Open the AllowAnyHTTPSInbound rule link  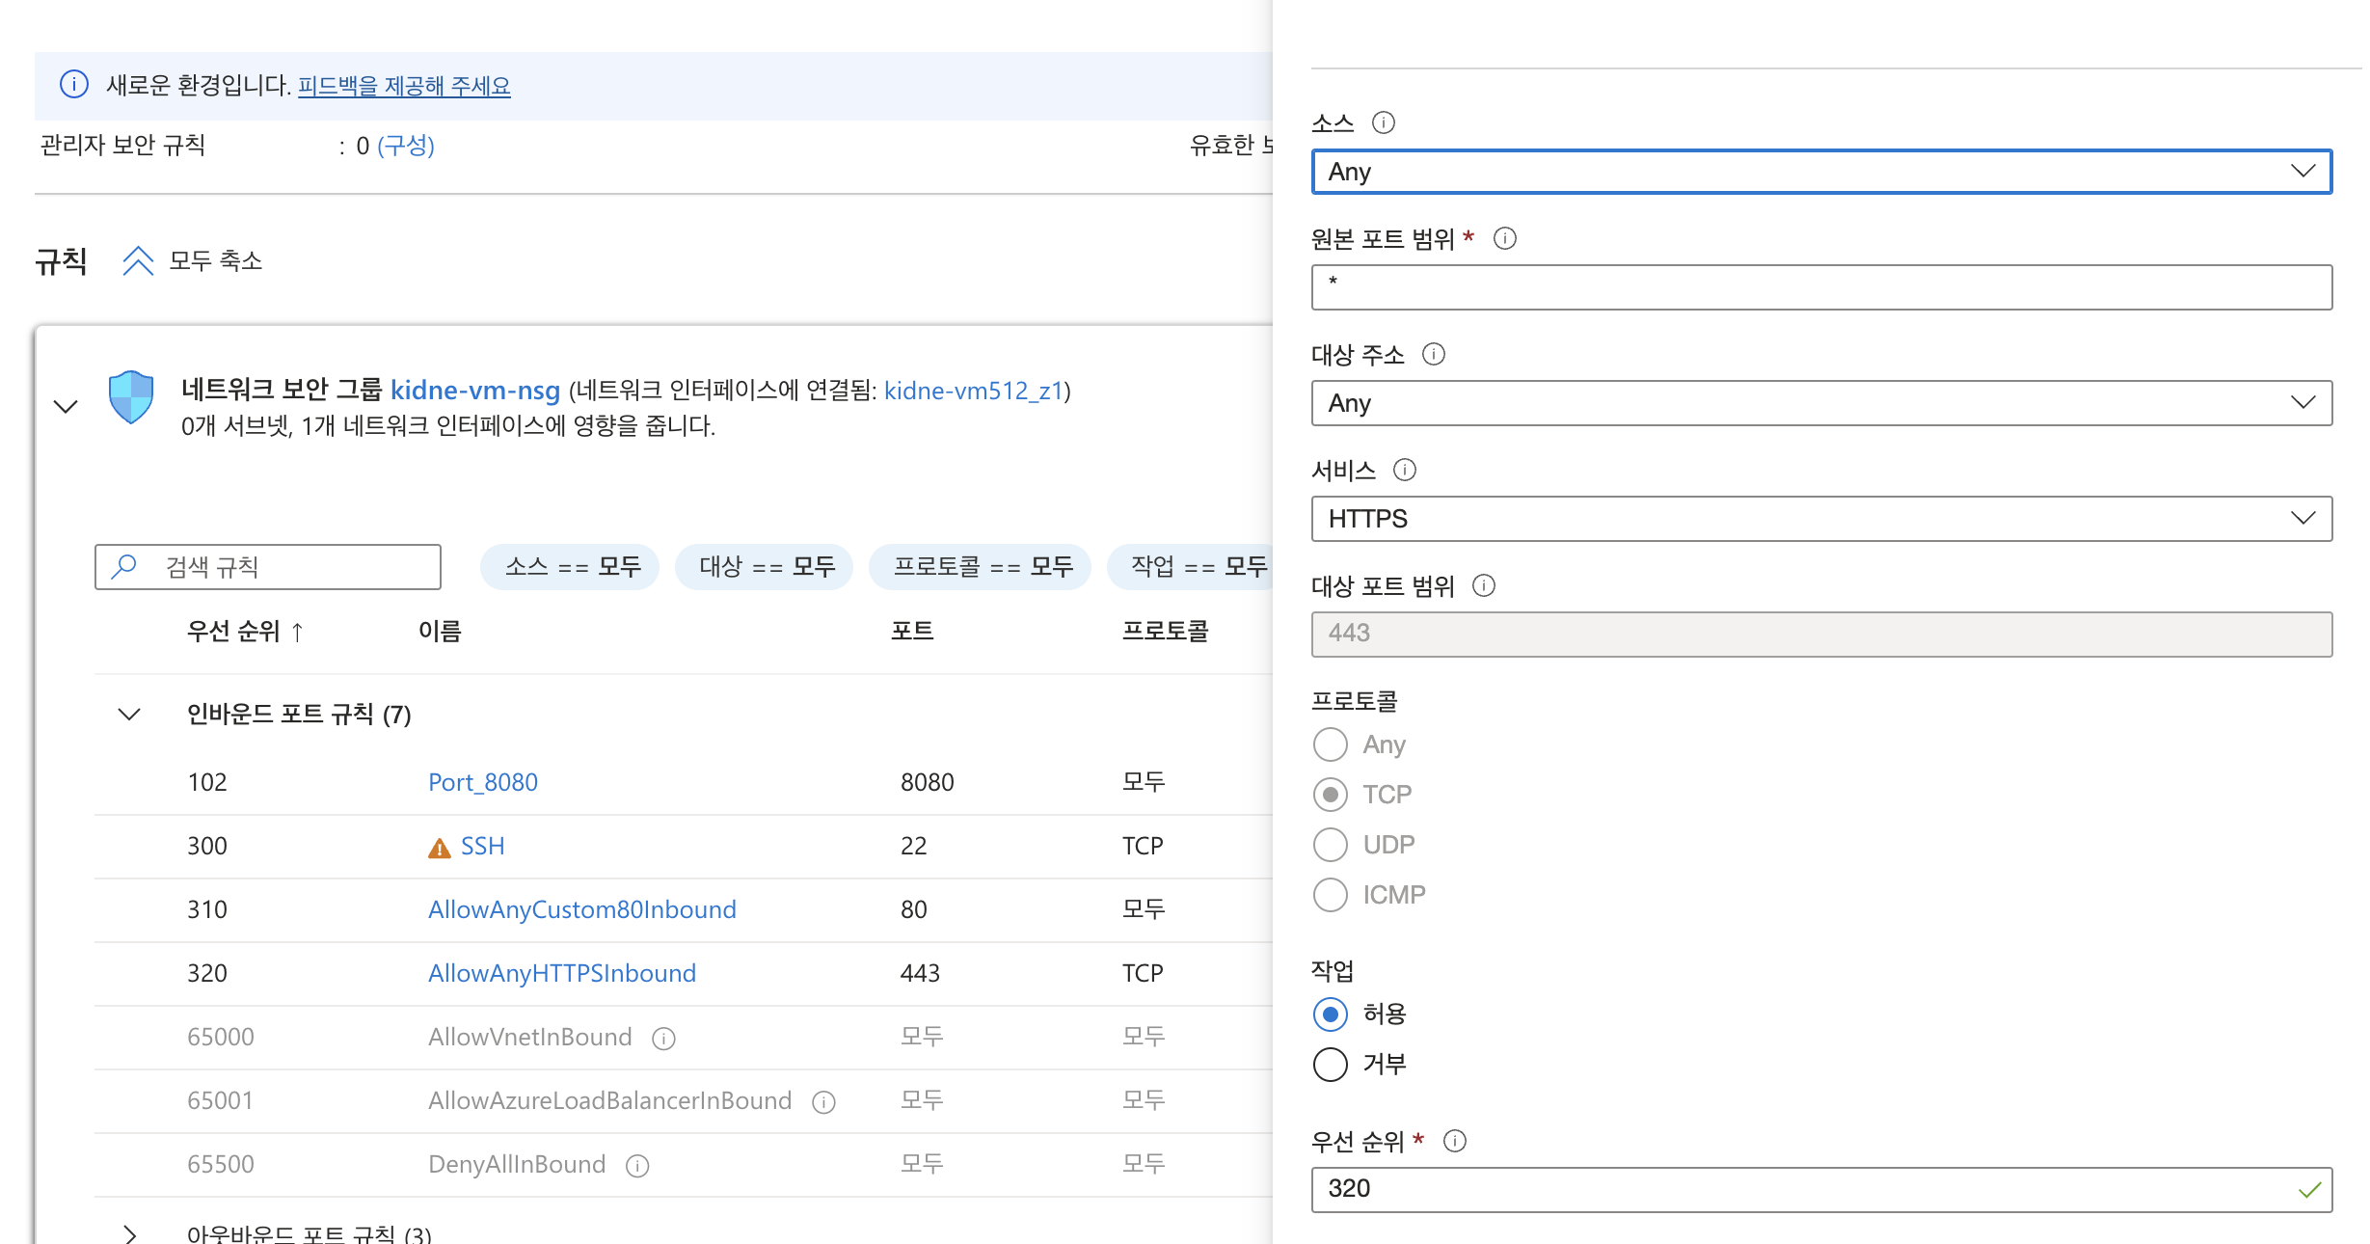coord(561,973)
